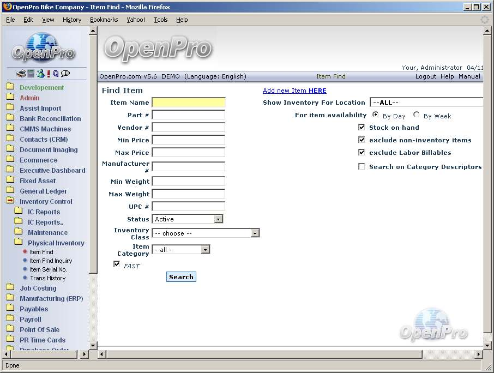Screen dimensions: 494x373
Task: Open the Bookmarks menu
Action: pyautogui.click(x=104, y=20)
